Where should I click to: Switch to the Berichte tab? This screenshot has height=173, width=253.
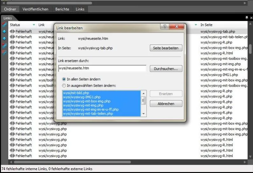[62, 9]
